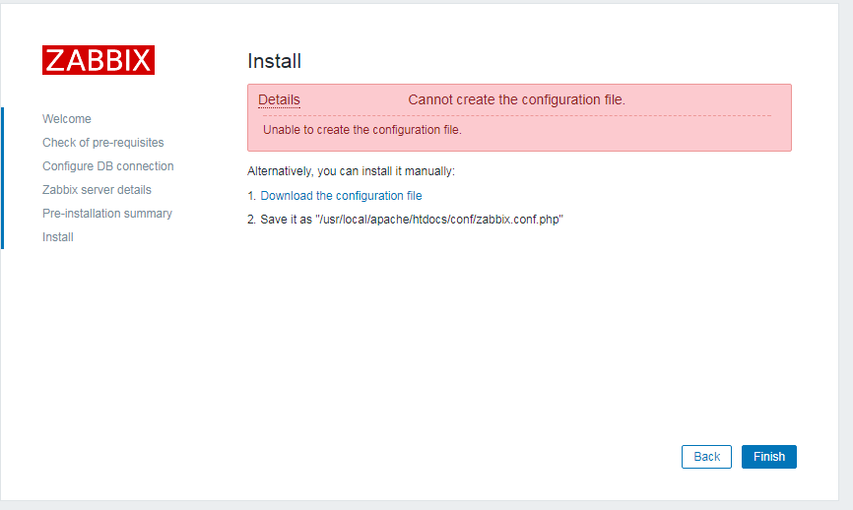This screenshot has width=853, height=510.
Task: Open Zabbix server details step
Action: tap(97, 190)
